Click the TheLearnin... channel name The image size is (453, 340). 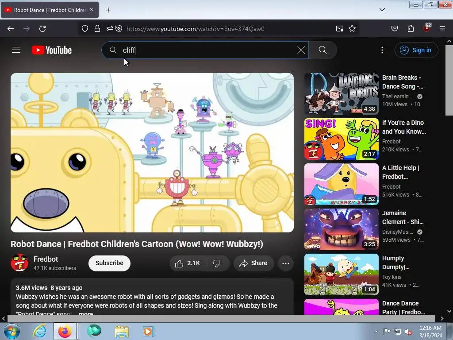point(397,96)
